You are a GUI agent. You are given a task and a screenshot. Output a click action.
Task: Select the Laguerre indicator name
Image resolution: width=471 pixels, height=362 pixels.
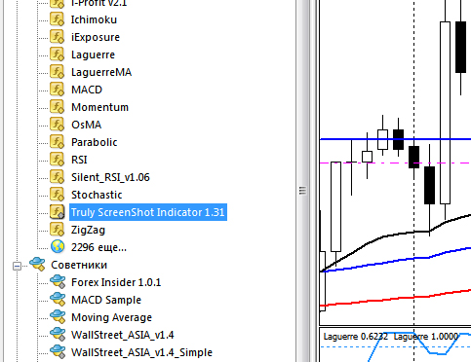click(93, 54)
